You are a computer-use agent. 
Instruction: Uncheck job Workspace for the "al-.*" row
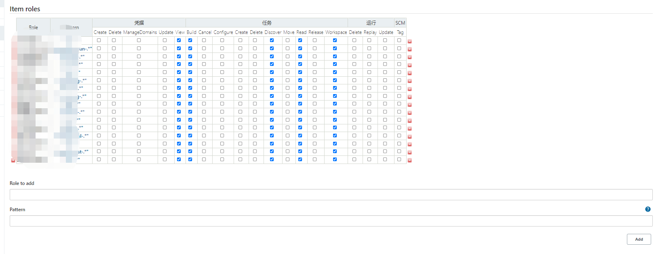point(335,136)
